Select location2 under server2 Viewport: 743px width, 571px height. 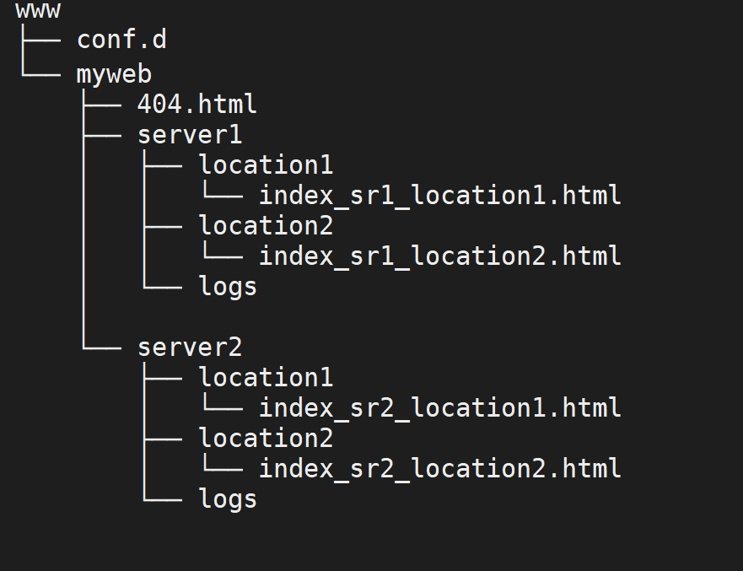tap(266, 438)
